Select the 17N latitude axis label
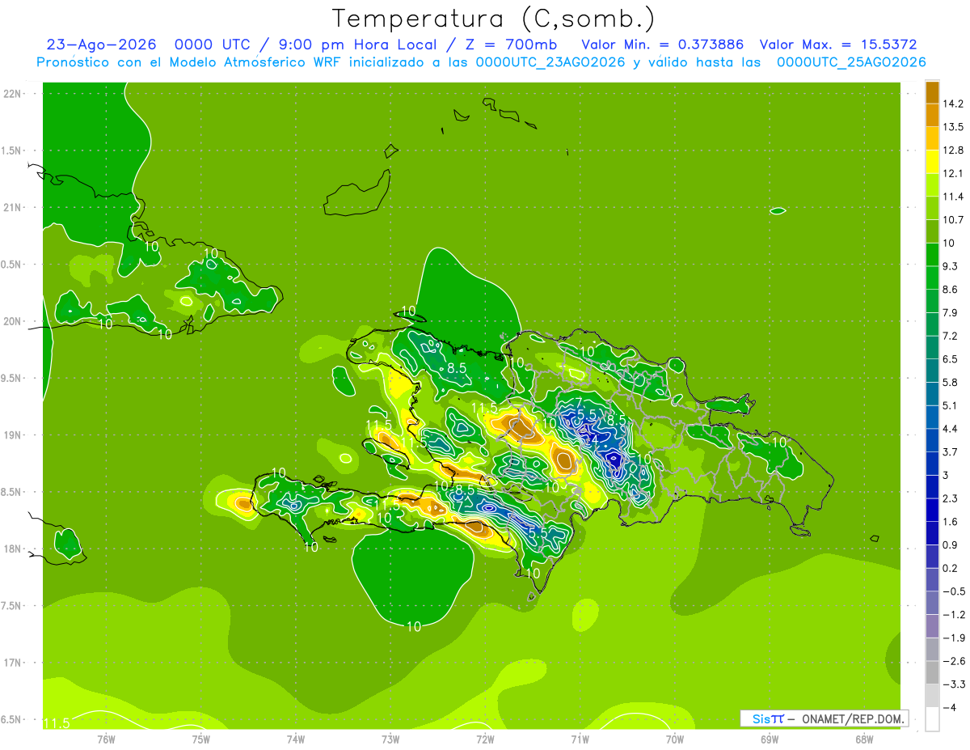970x750 pixels. 11,663
